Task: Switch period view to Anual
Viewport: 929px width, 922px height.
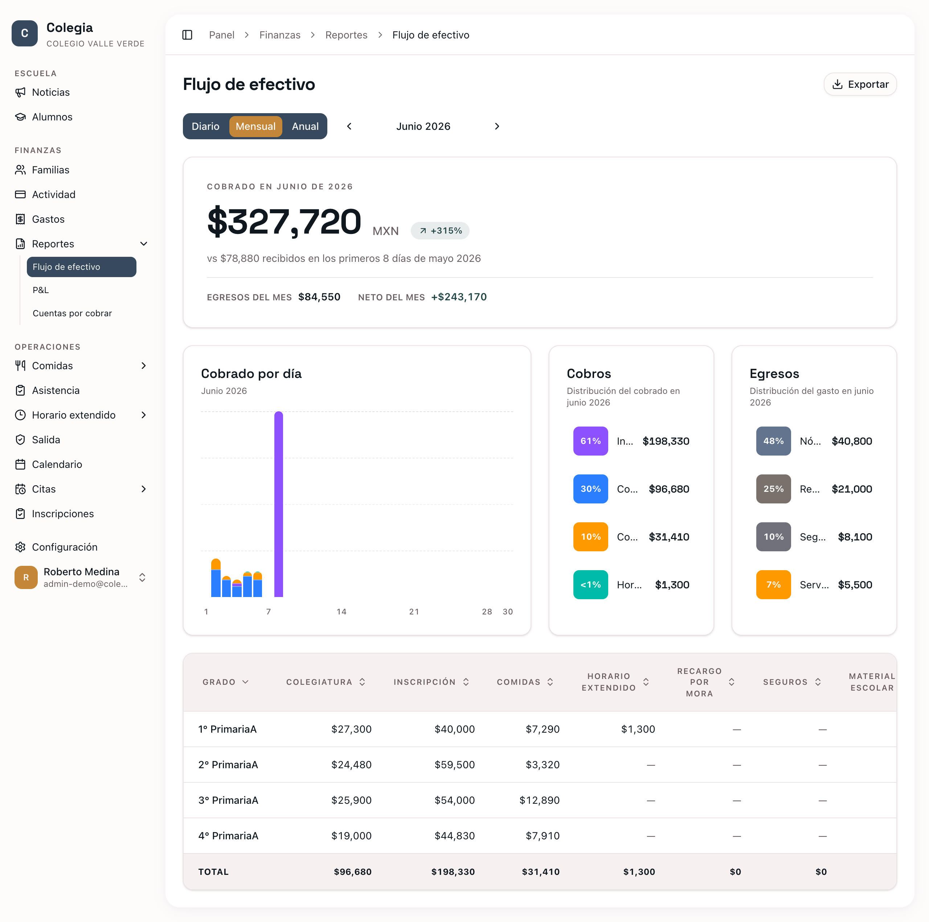Action: 305,127
